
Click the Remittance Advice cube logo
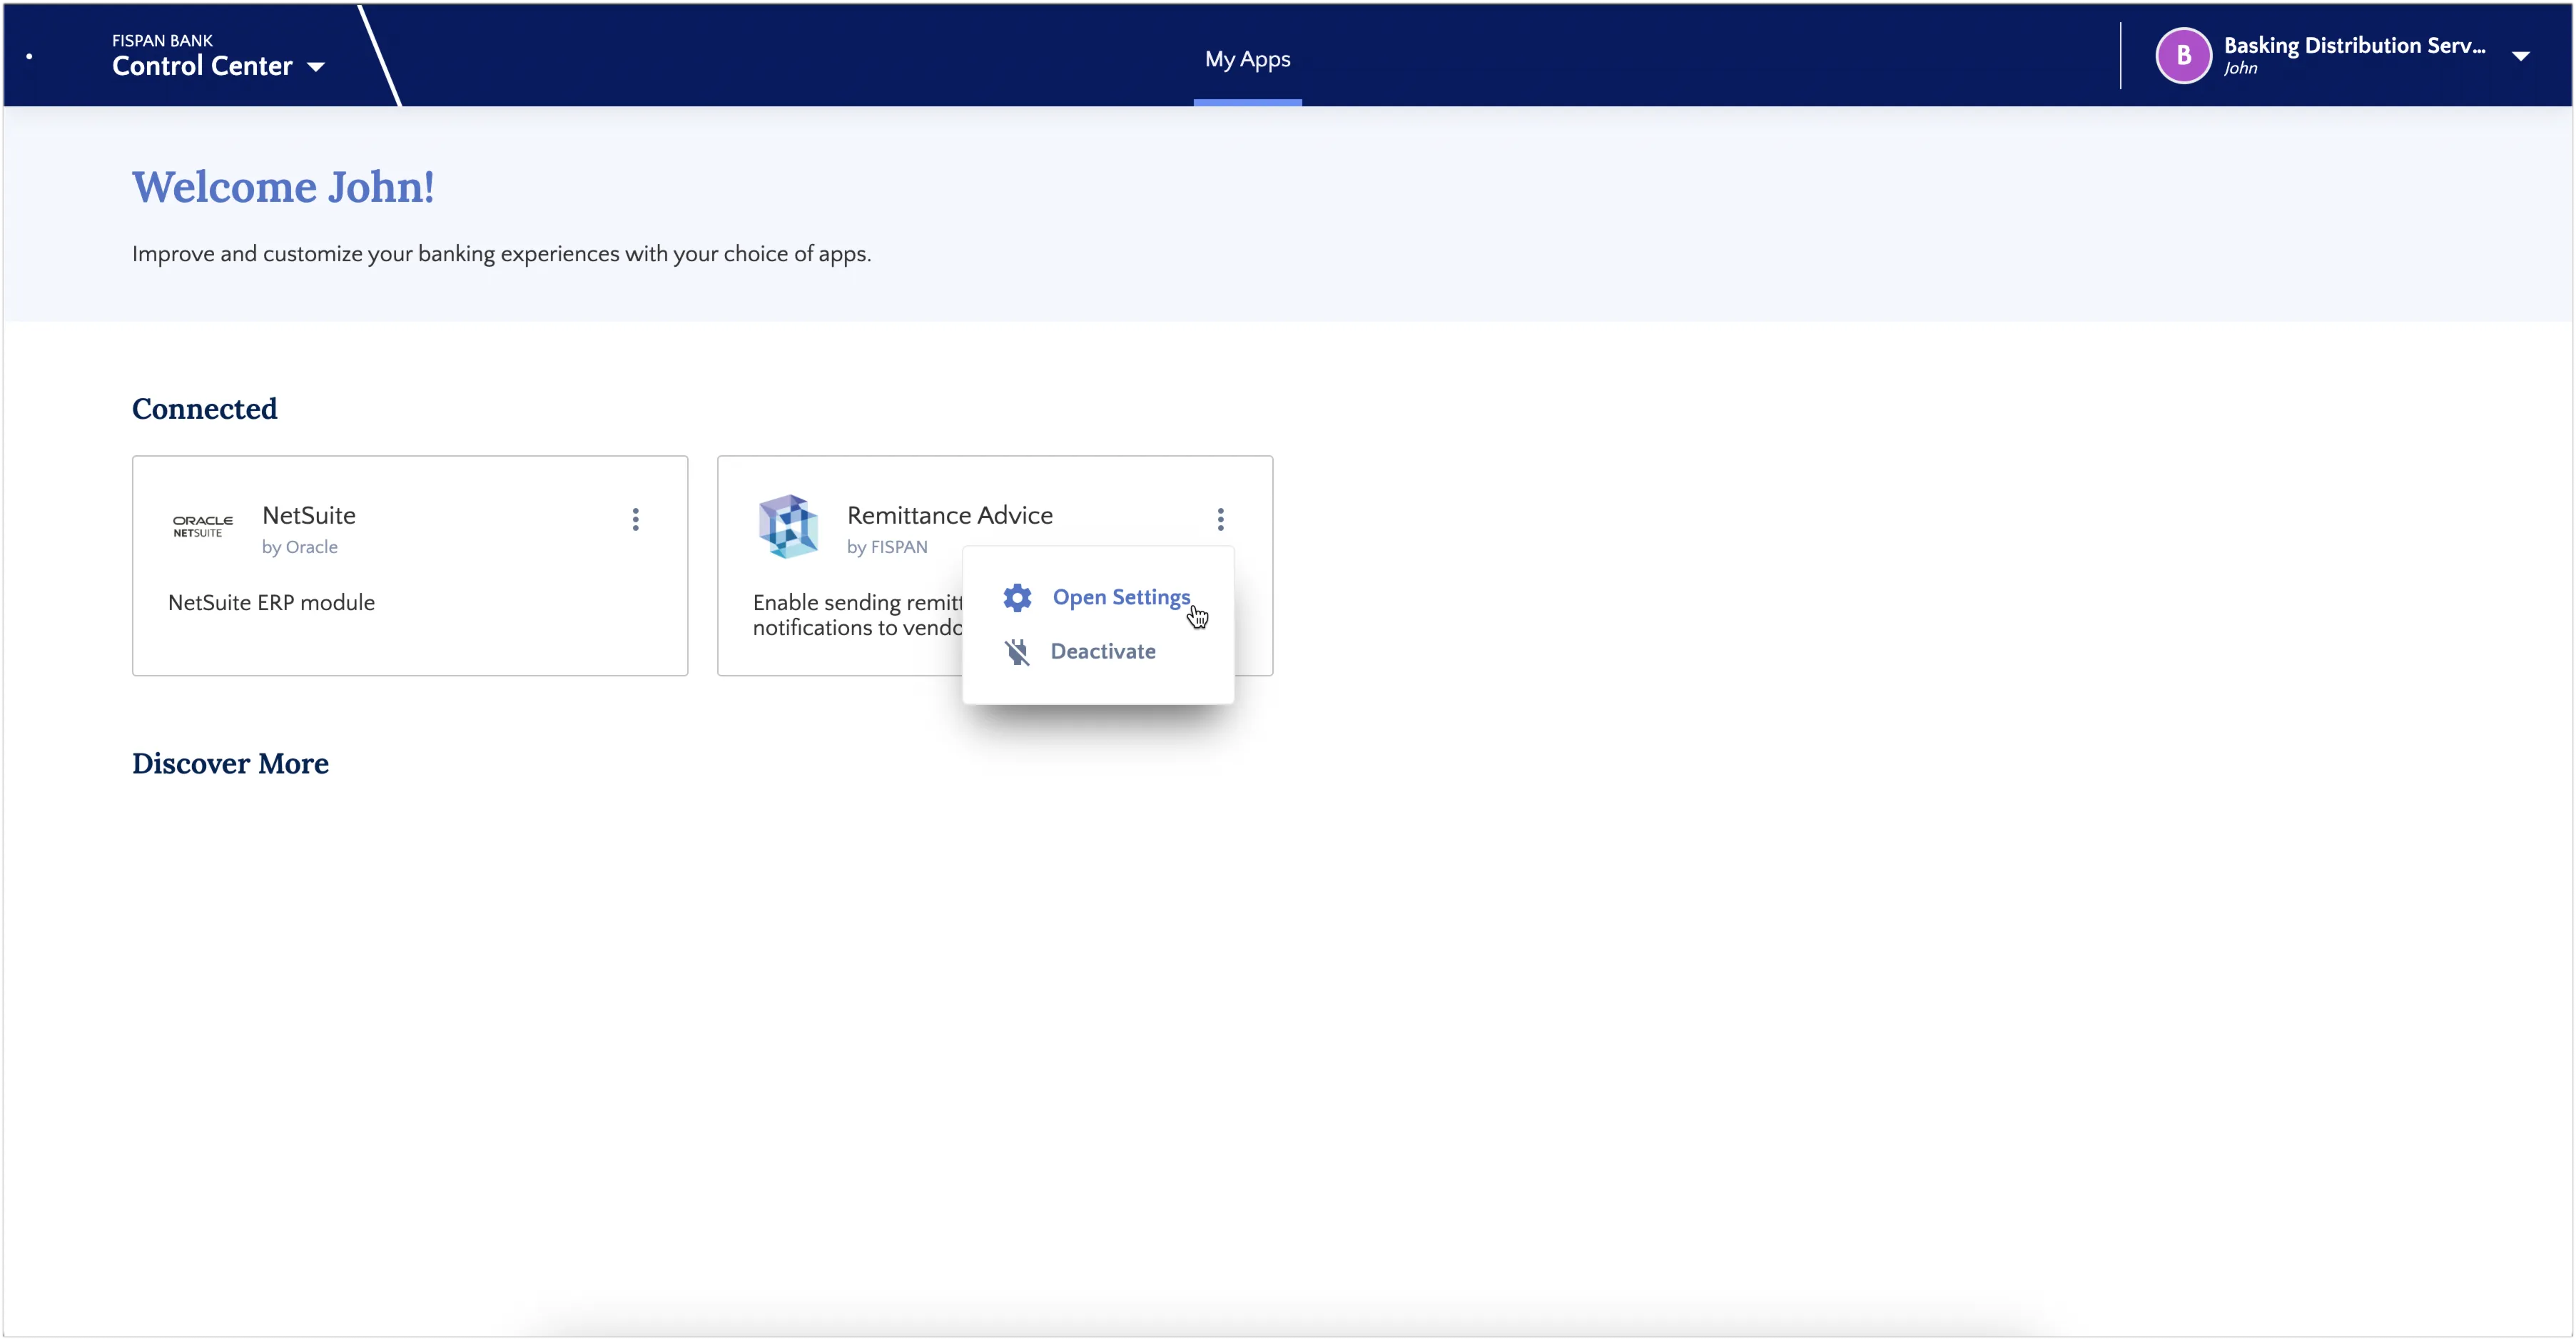[x=788, y=526]
